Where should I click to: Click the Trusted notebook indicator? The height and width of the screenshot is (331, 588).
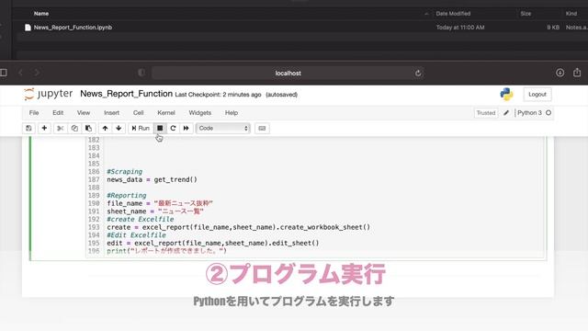tap(486, 113)
